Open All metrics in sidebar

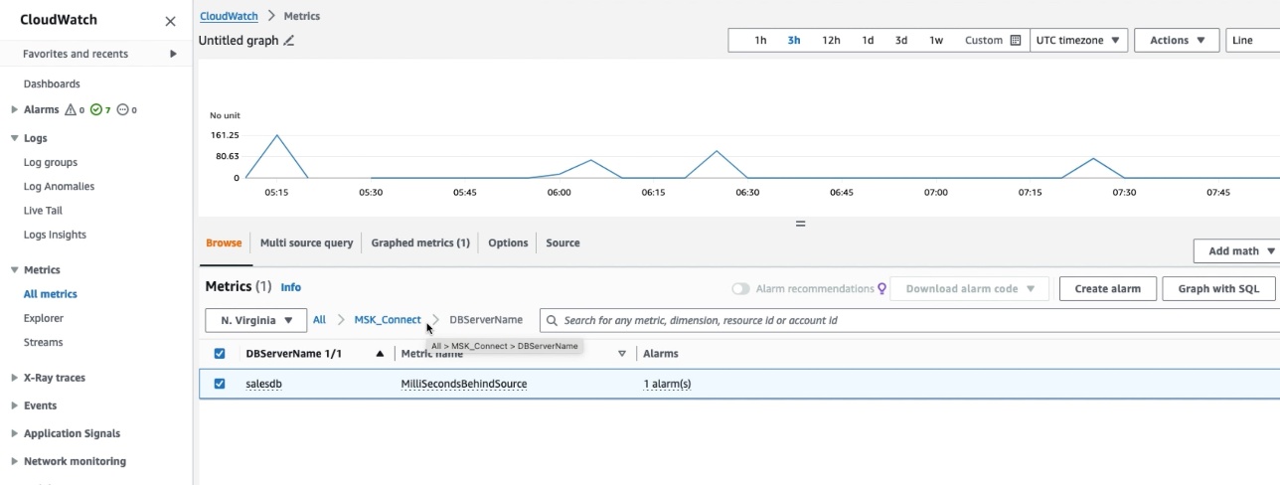coord(50,294)
